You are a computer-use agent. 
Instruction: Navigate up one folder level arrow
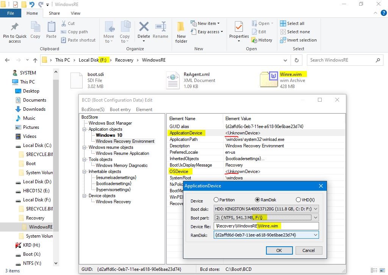coord(35,60)
